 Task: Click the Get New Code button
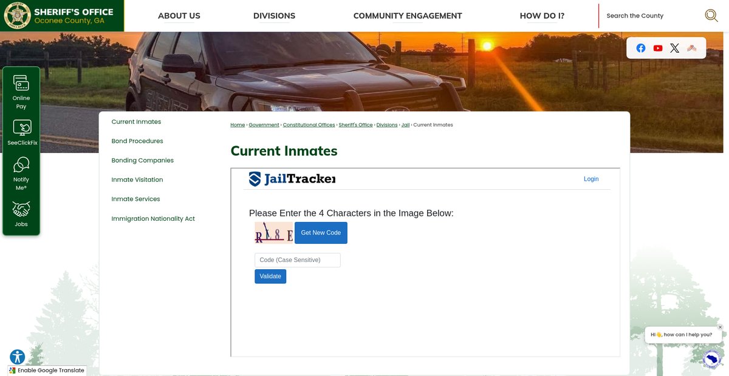321,233
